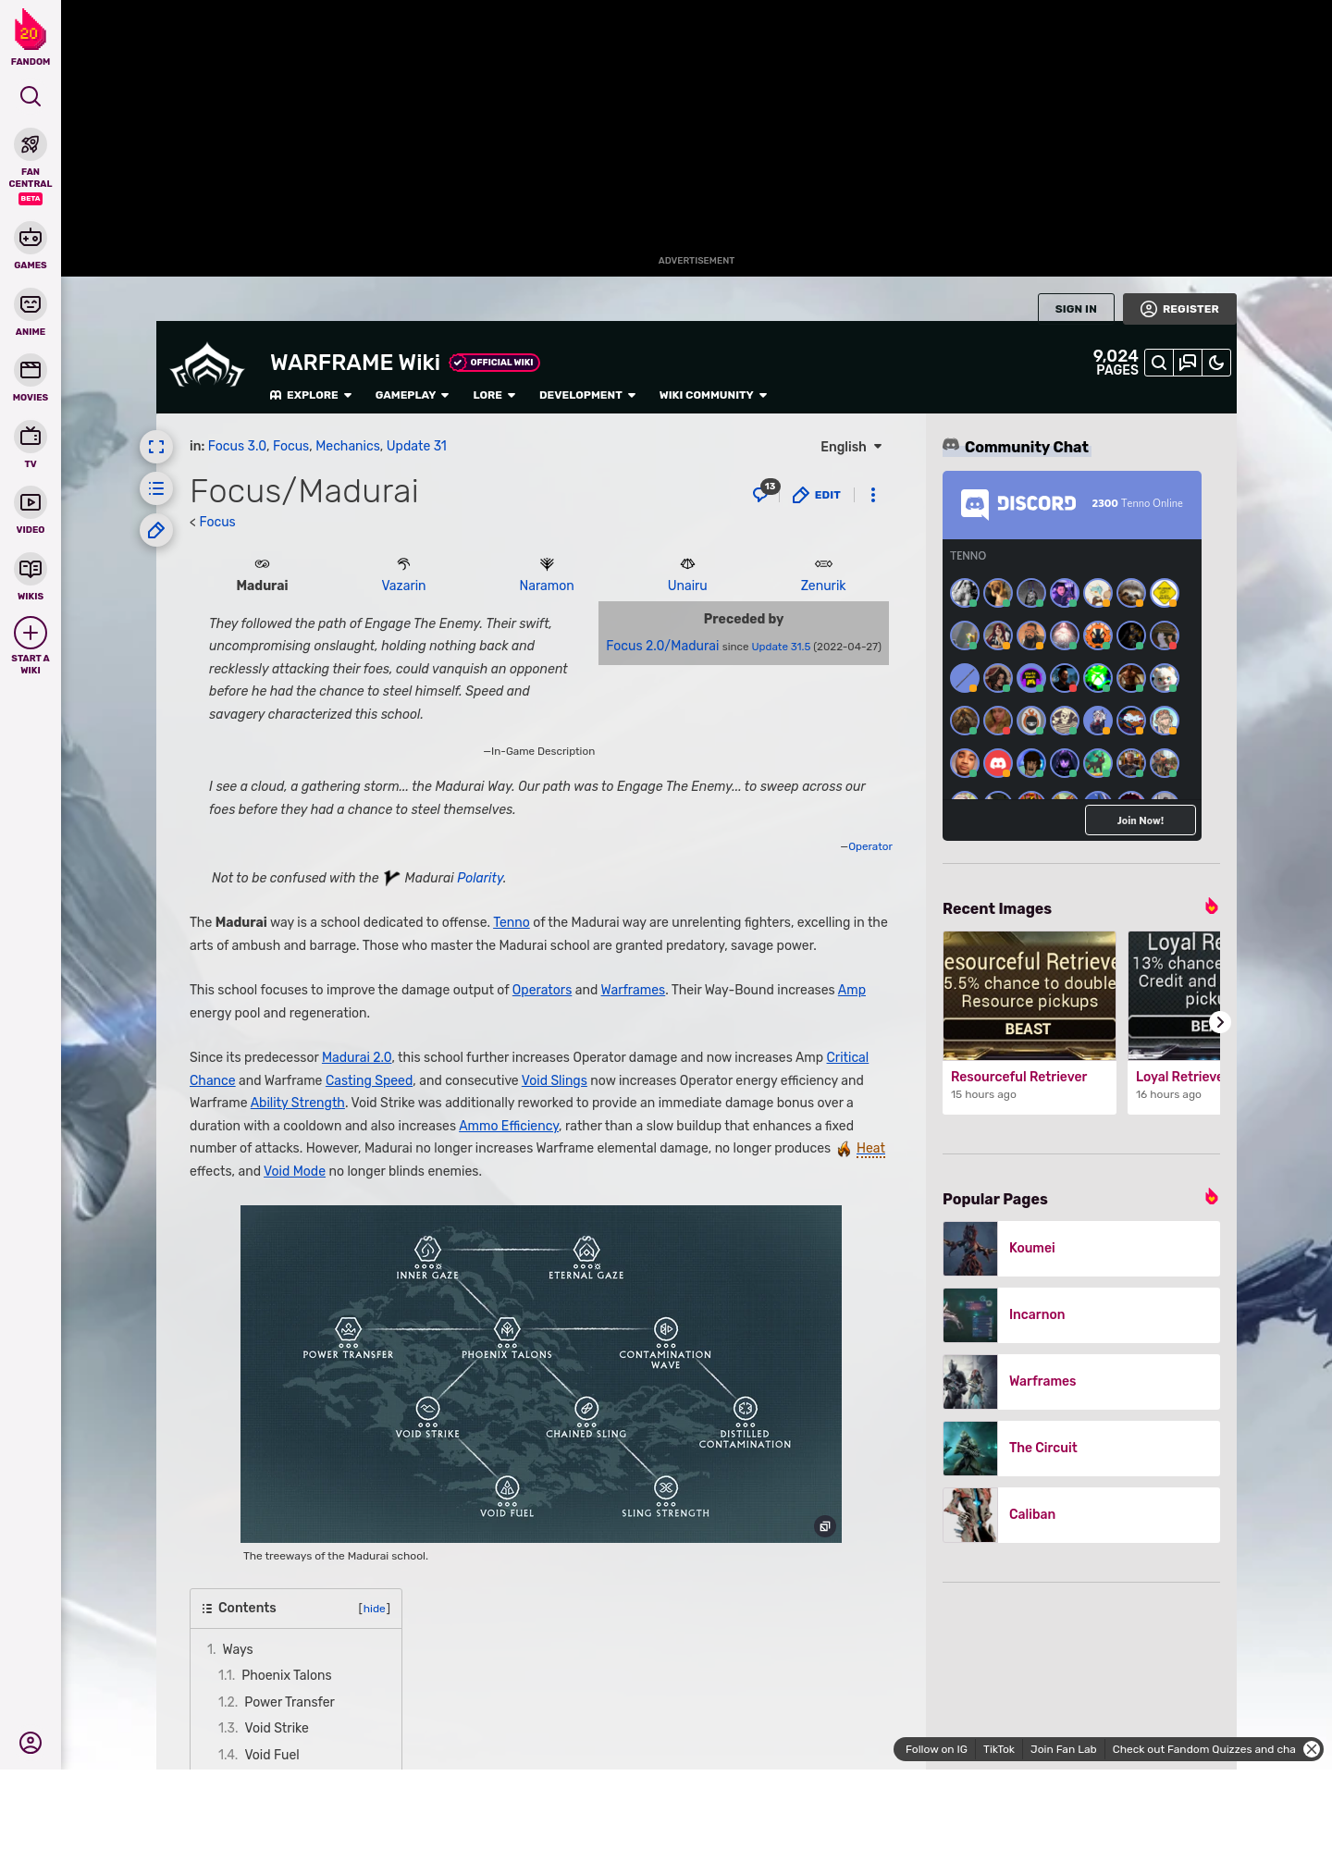Image resolution: width=1332 pixels, height=1850 pixels.
Task: Click the floating pencil edit icon
Action: tap(156, 530)
